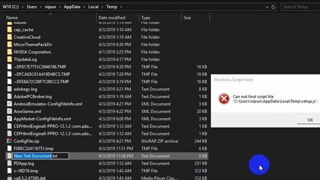Sort files by the Type column header
Viewport: 320px width, 180px height.
[x=145, y=18]
